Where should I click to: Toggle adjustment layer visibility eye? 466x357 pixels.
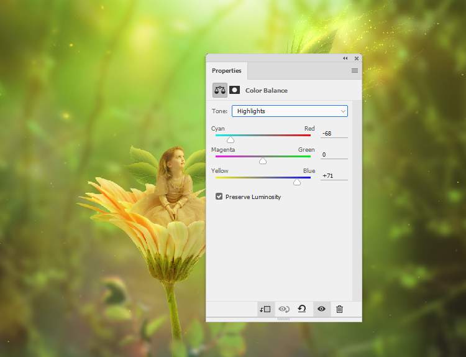(321, 309)
